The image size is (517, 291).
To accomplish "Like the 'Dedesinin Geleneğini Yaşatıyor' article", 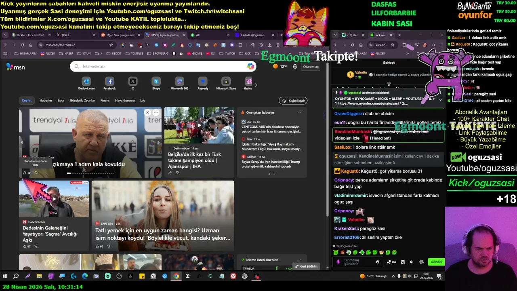I will pos(25,246).
